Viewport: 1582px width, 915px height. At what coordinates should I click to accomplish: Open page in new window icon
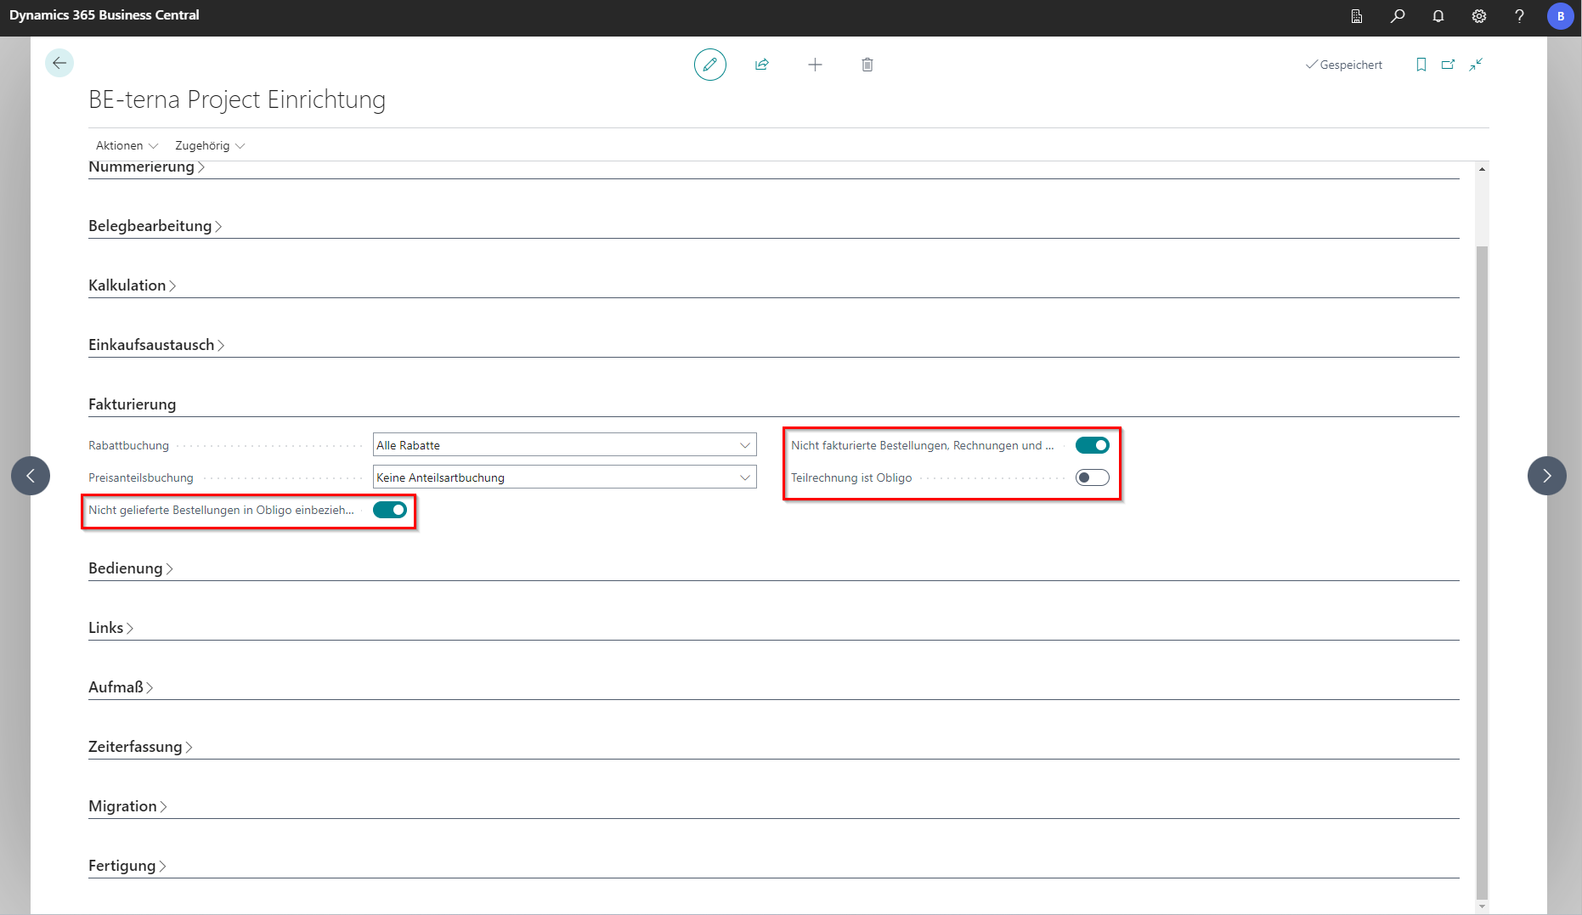click(x=1448, y=65)
